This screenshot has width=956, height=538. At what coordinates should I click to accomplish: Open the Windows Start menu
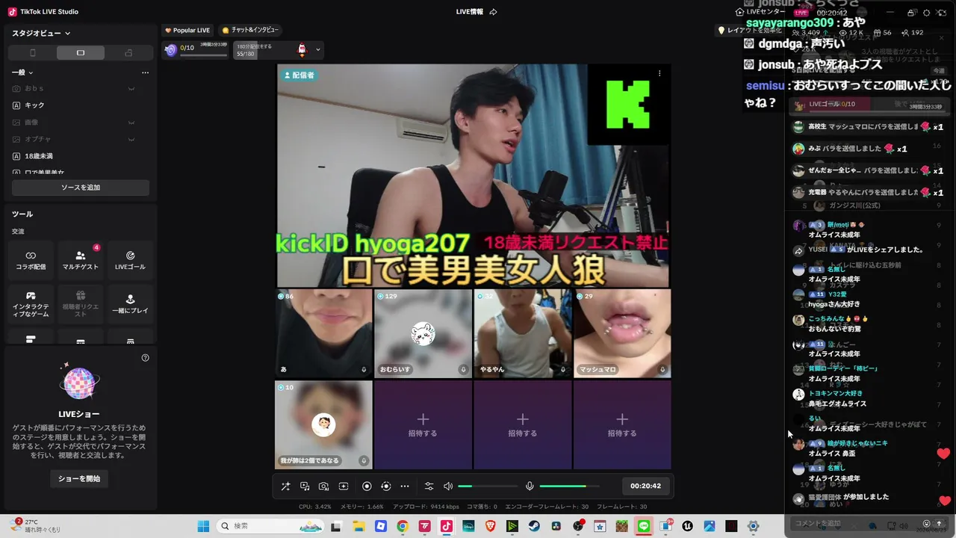tap(203, 526)
